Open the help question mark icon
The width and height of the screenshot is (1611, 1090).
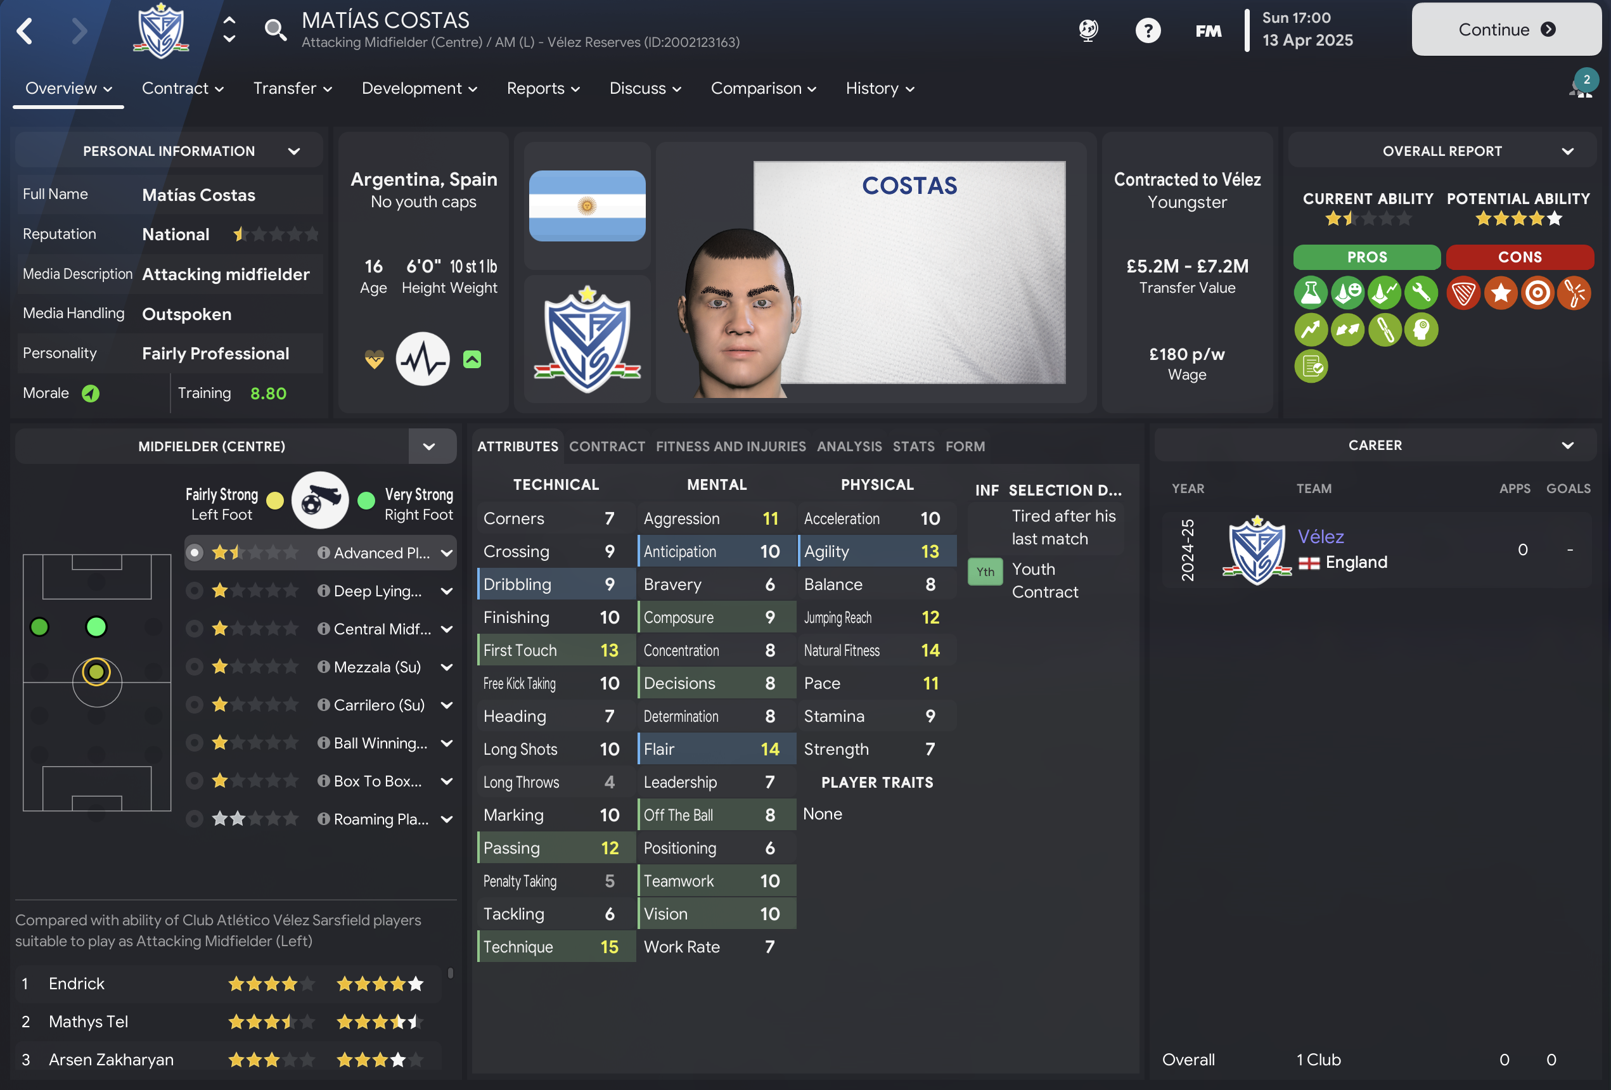pyautogui.click(x=1148, y=30)
